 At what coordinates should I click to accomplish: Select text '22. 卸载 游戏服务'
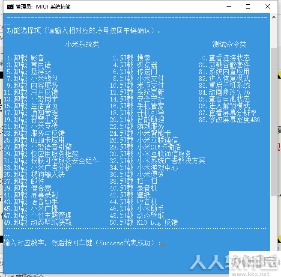tap(137, 126)
